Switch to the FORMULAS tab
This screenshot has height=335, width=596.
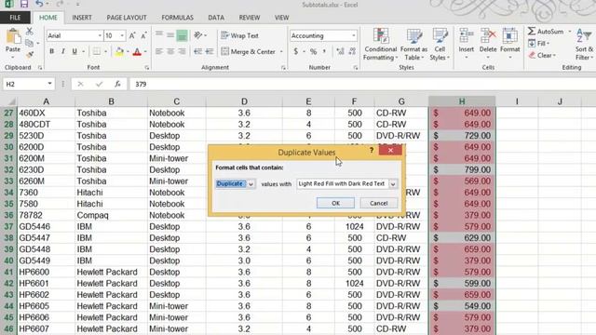pos(178,18)
